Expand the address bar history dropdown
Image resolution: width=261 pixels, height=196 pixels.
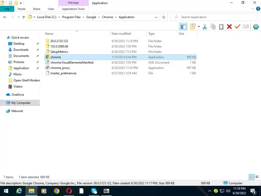click(x=156, y=17)
